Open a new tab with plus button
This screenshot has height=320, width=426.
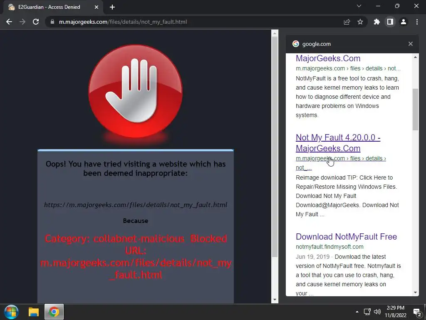[112, 7]
